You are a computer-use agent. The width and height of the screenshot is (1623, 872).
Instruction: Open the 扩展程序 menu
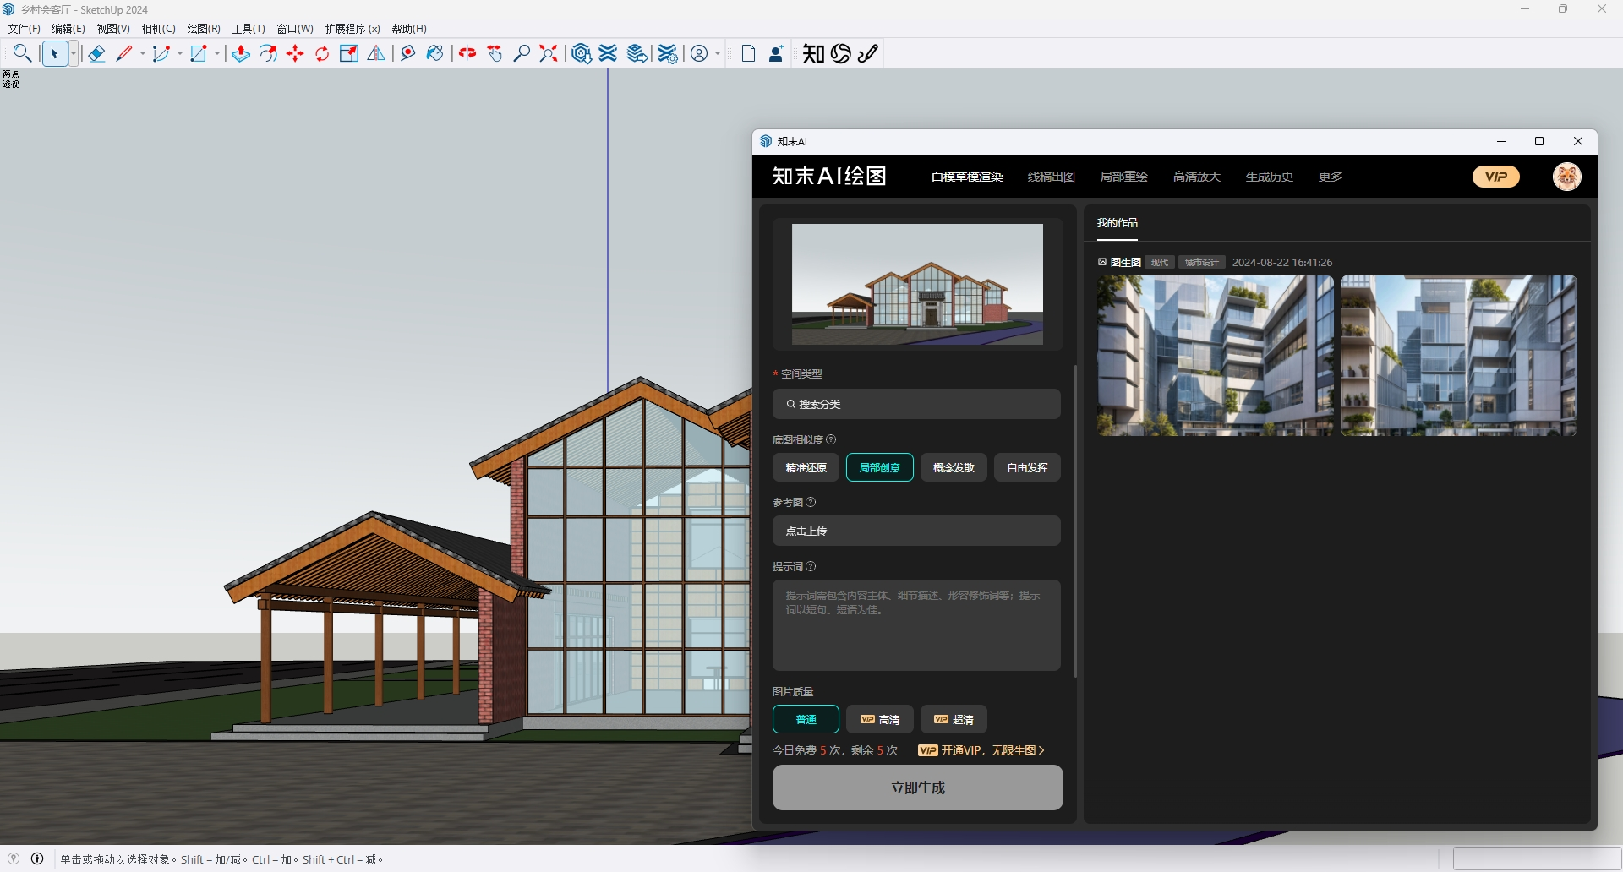tap(352, 29)
